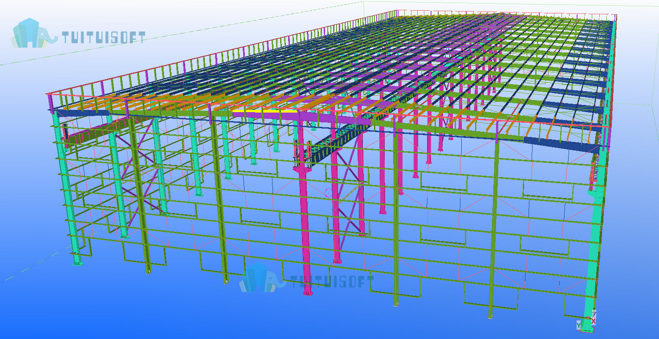659x339 pixels.
Task: Click the blue Z axis label
Action: [x=594, y=315]
